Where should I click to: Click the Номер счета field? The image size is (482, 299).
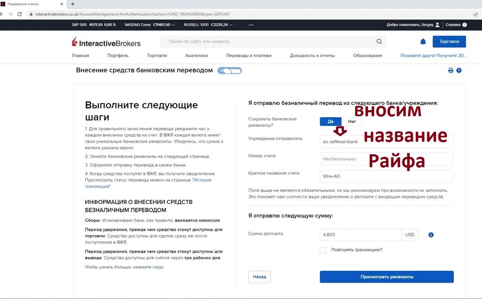(x=387, y=159)
